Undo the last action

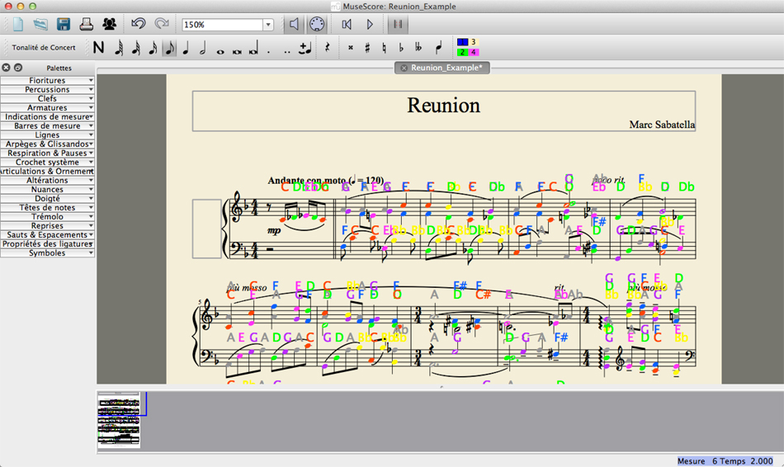pos(138,24)
